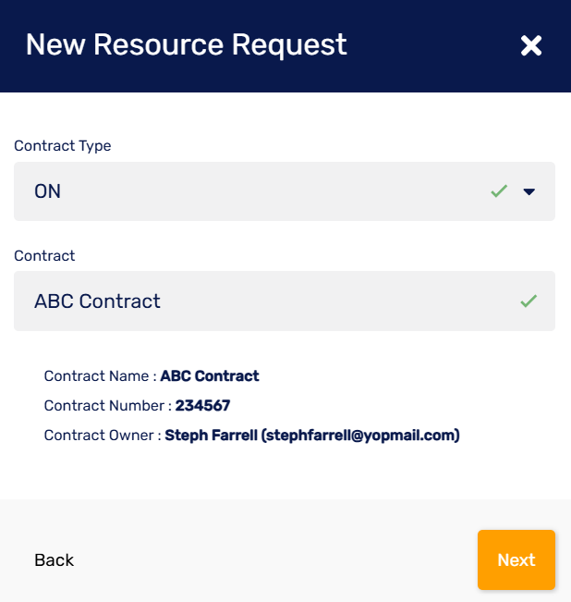Click contract number 234567
This screenshot has width=571, height=602.
202,405
